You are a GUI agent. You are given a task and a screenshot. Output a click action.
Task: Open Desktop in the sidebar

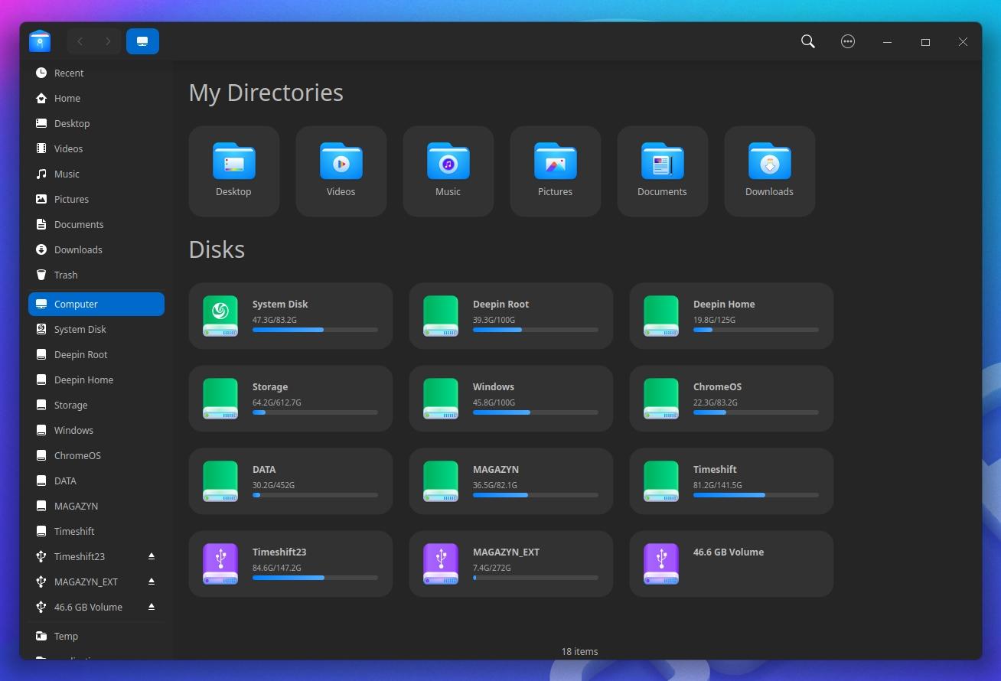coord(96,123)
